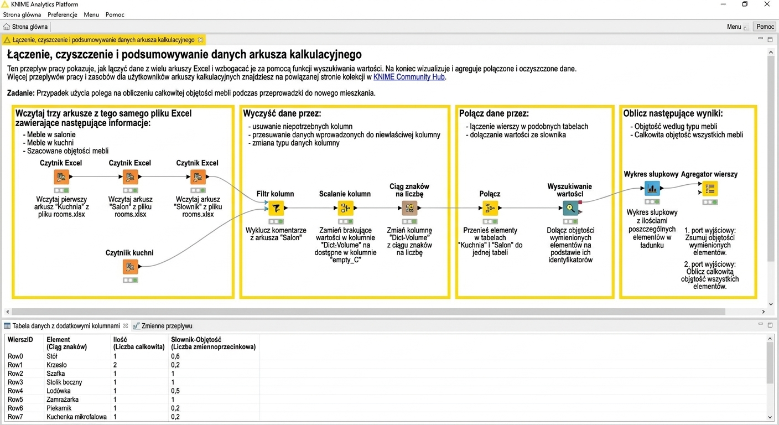Click the 0,6 value in Row0
This screenshot has width=779, height=425.
tap(175, 356)
